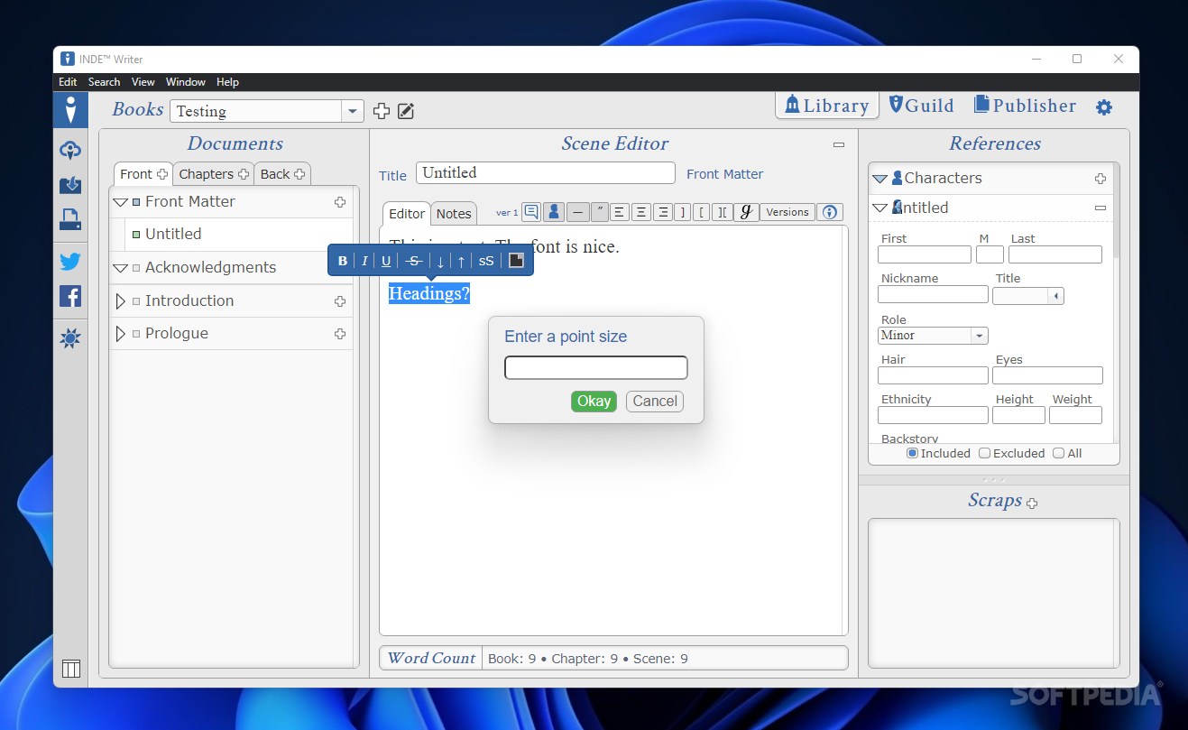
Task: Open the Search menu
Action: tap(104, 82)
